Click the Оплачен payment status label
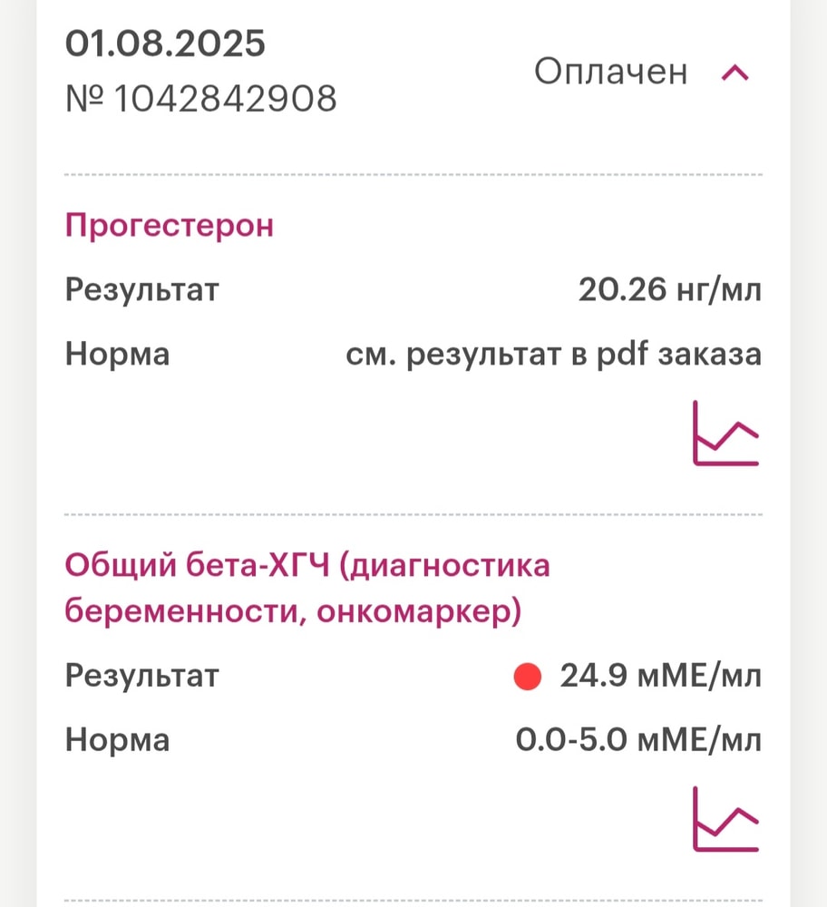Image resolution: width=827 pixels, height=907 pixels. pos(610,72)
